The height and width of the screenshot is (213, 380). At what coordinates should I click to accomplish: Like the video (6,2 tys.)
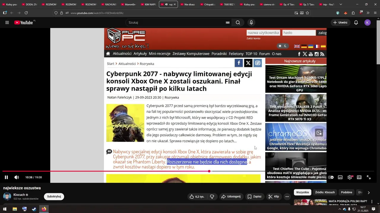[x=197, y=196]
